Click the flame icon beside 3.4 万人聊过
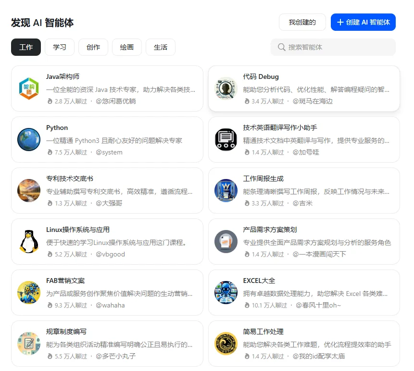 coord(247,101)
